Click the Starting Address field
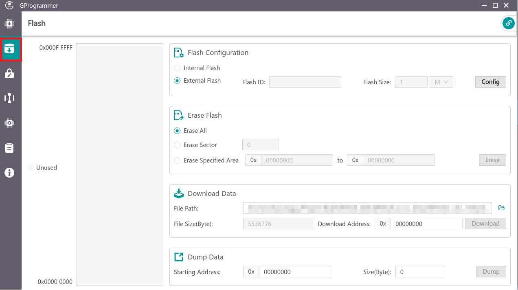 pos(295,272)
